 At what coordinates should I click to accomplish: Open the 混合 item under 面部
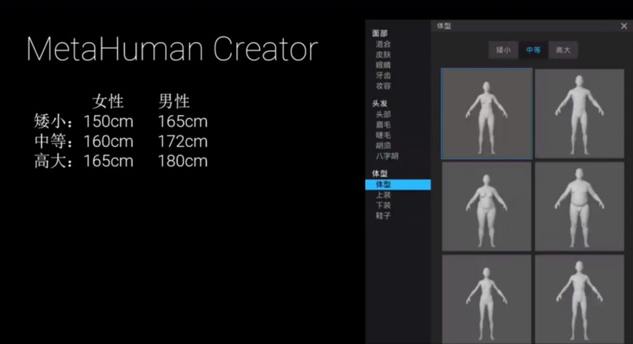point(383,44)
